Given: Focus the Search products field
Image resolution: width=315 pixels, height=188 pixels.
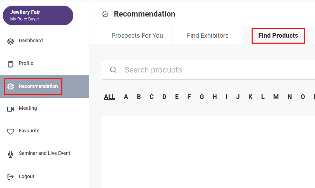Looking at the screenshot, I should 208,70.
